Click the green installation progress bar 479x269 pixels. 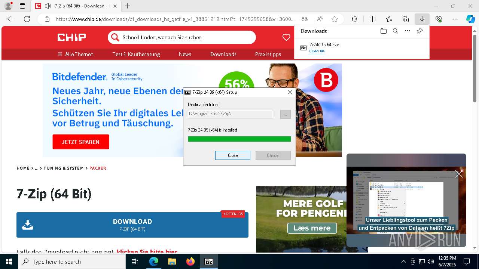[x=239, y=139]
